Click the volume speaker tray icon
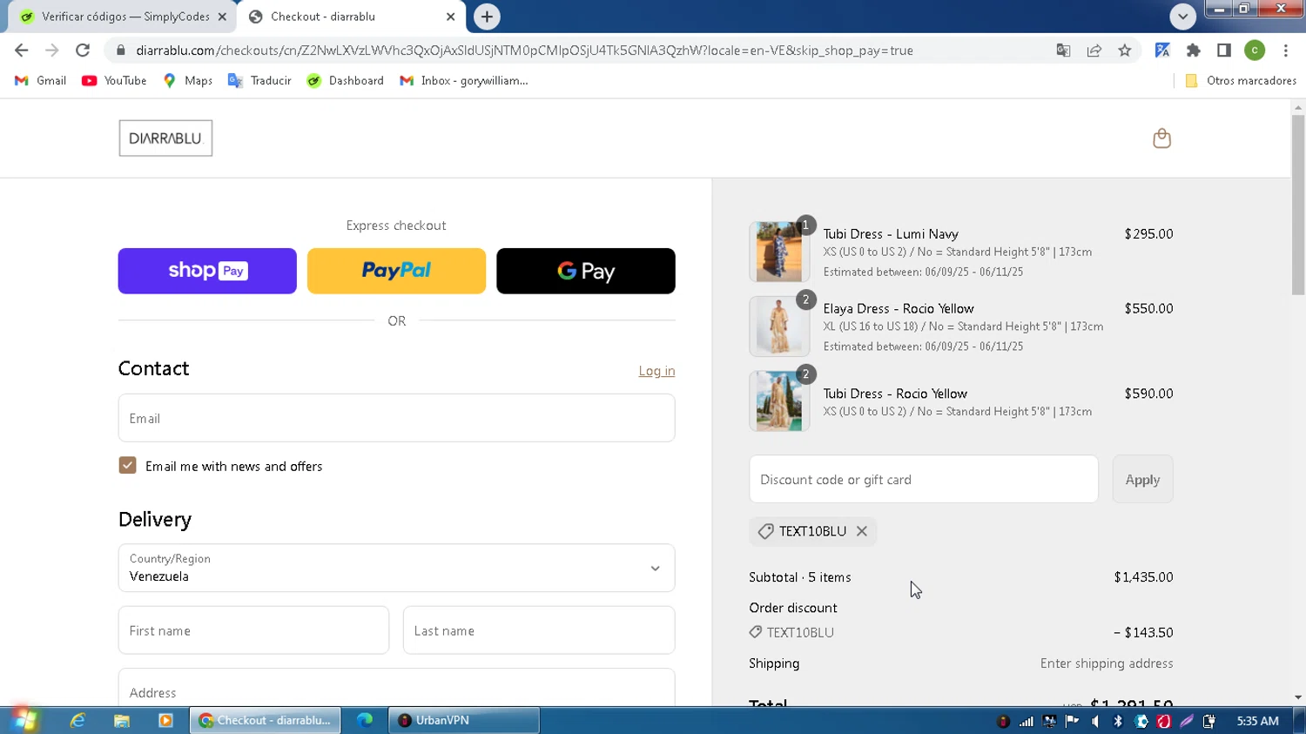The height and width of the screenshot is (734, 1306). 1095,721
